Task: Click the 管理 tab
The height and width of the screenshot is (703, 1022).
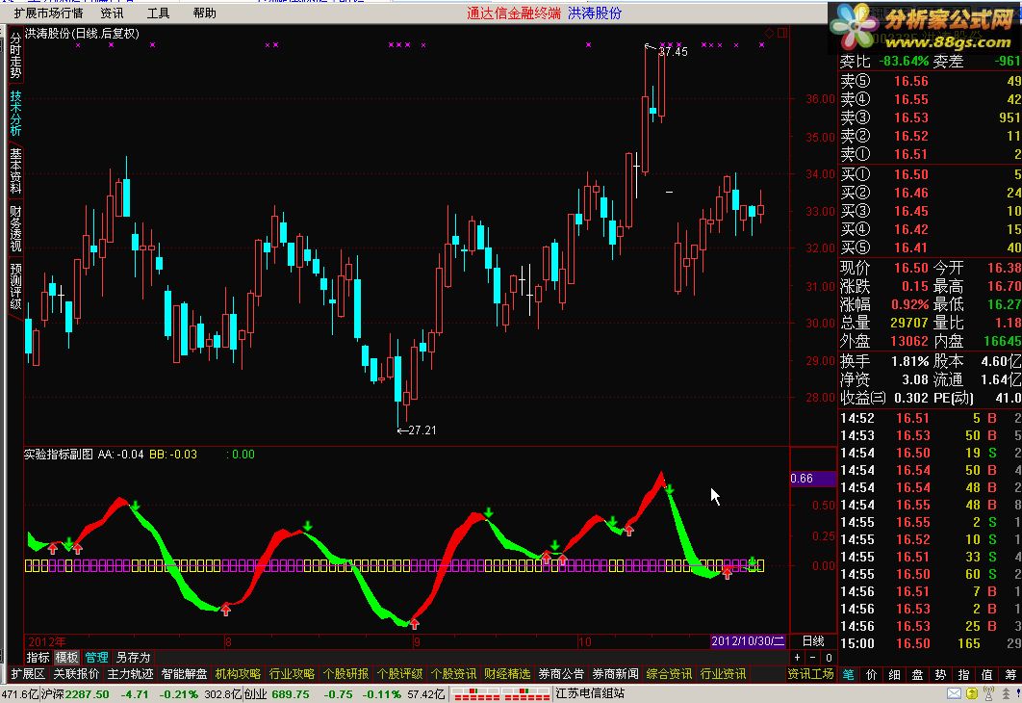Action: (96, 658)
